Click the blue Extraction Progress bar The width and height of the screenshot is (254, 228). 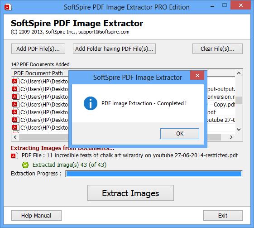154,174
